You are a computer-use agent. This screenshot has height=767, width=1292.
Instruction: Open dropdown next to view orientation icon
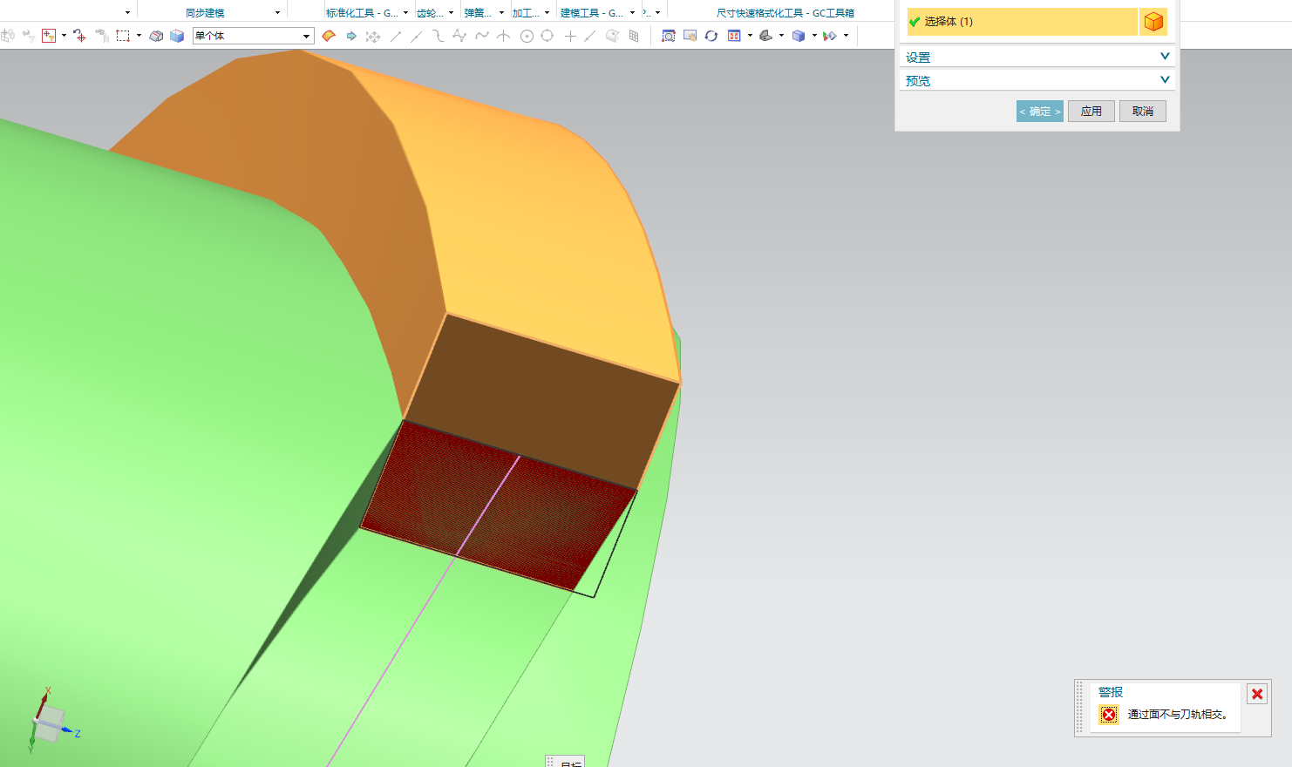point(781,36)
